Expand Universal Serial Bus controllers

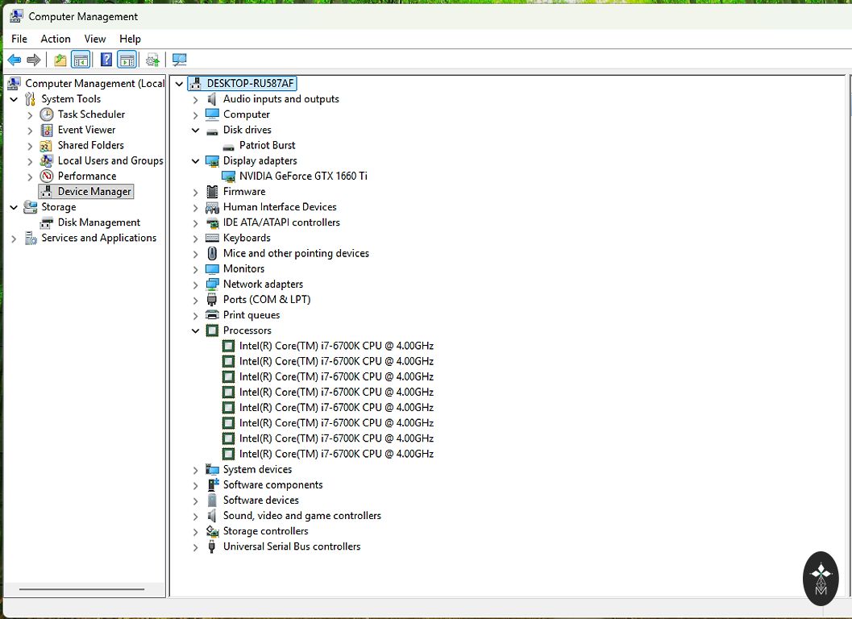click(x=196, y=547)
